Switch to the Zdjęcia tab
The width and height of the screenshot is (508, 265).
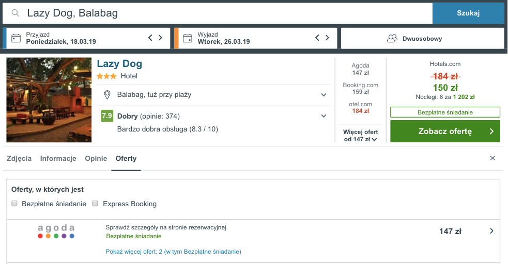19,159
